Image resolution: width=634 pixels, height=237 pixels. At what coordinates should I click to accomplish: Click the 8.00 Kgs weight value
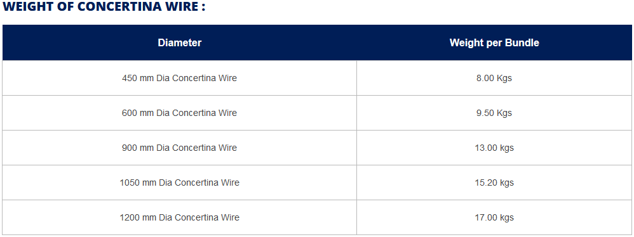click(x=494, y=78)
